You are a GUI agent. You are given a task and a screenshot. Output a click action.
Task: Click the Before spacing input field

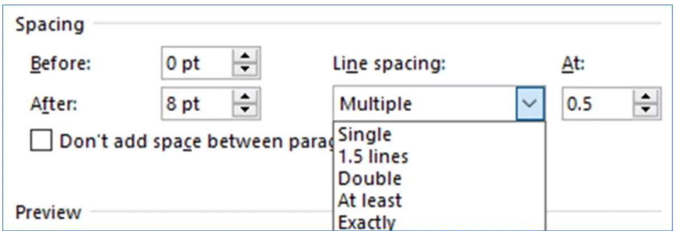(x=198, y=63)
